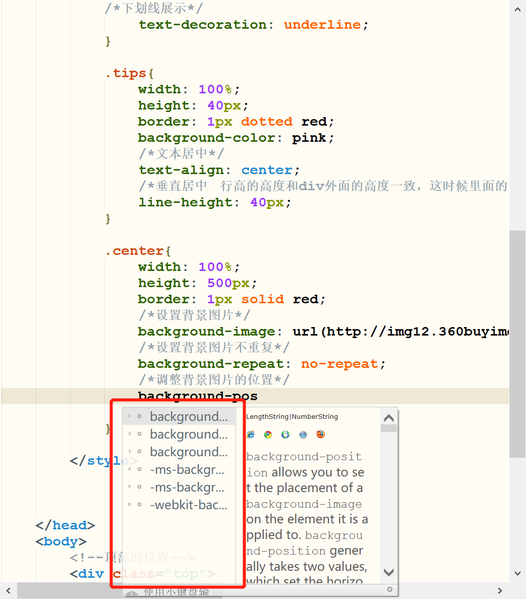Click 'width: 100%;' under .tips
This screenshot has width=526, height=599.
pyautogui.click(x=189, y=89)
